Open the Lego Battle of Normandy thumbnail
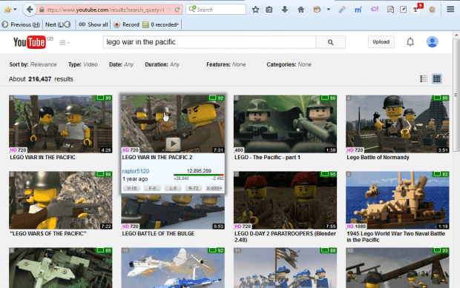Screen dimensions: 460x288 [x=398, y=124]
